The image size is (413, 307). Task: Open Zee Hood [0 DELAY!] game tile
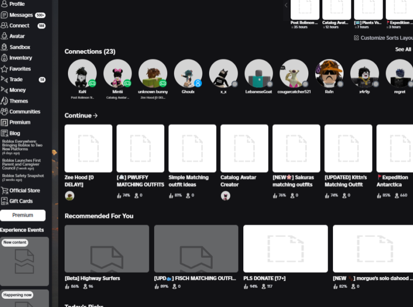(x=88, y=149)
